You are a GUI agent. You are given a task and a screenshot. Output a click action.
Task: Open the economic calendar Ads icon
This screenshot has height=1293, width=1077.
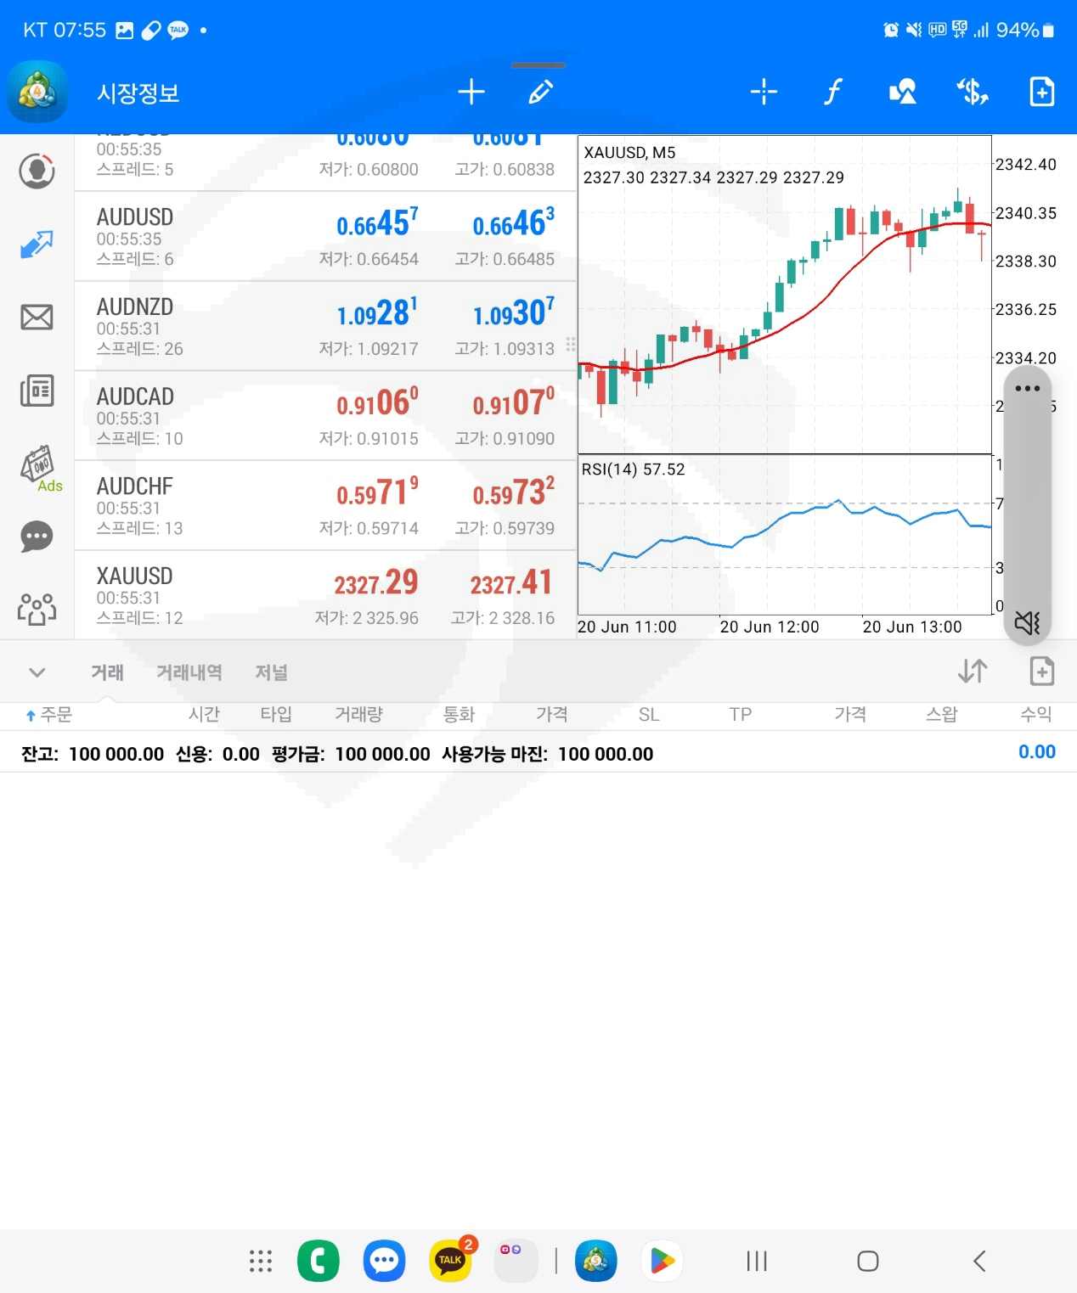38,466
